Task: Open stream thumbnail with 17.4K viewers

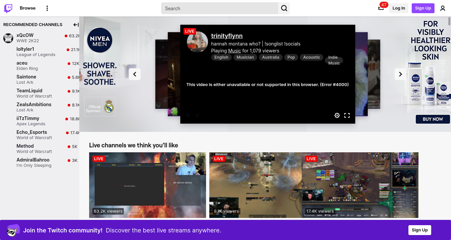Action: 360,185
